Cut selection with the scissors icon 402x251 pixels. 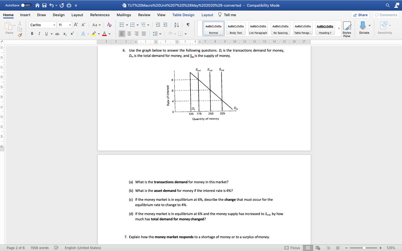tap(20, 23)
